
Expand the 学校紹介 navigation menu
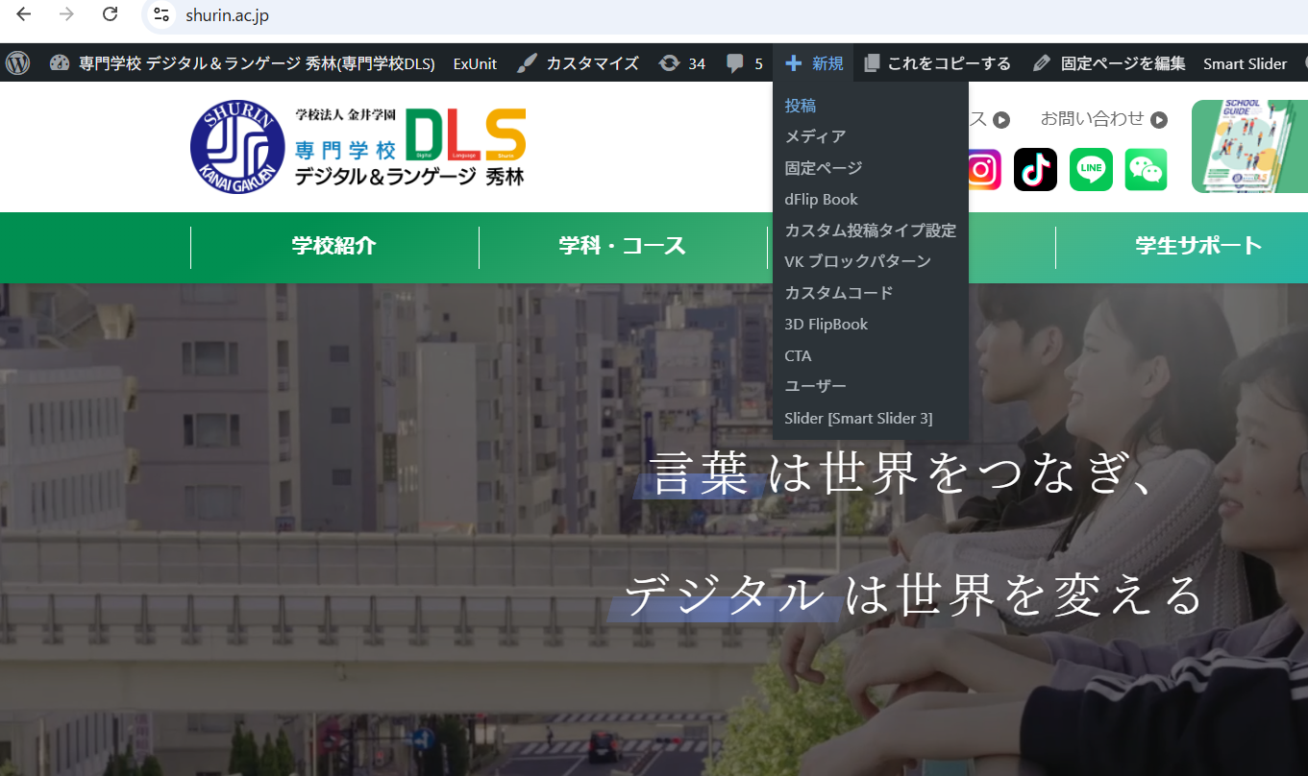[334, 246]
